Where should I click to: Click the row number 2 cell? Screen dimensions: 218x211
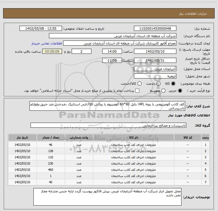click(206, 151)
